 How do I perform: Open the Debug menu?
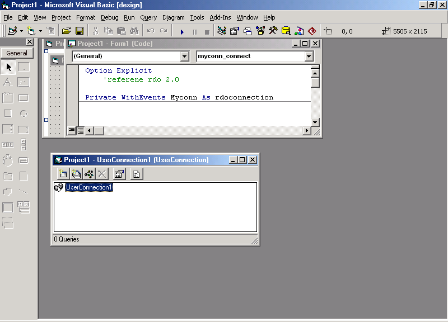pyautogui.click(x=110, y=17)
